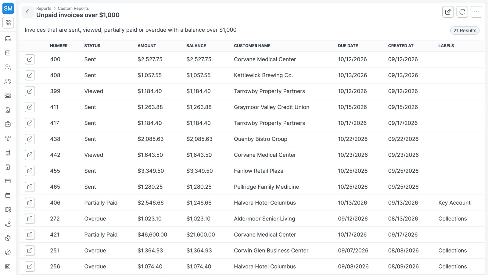Edit this custom report
488x275 pixels.
448,12
